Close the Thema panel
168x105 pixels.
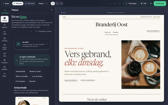click(x=52, y=10)
